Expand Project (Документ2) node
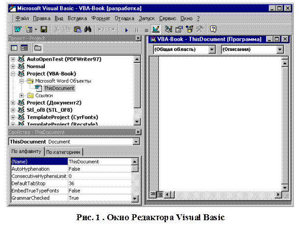The width and height of the screenshot is (301, 229). [x=13, y=103]
